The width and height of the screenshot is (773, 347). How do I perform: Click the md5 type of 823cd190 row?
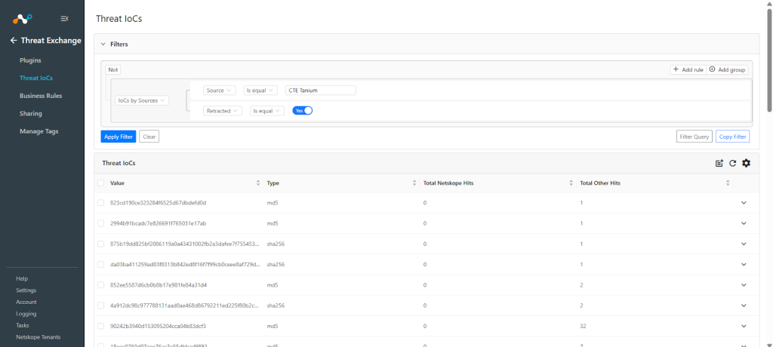click(271, 203)
